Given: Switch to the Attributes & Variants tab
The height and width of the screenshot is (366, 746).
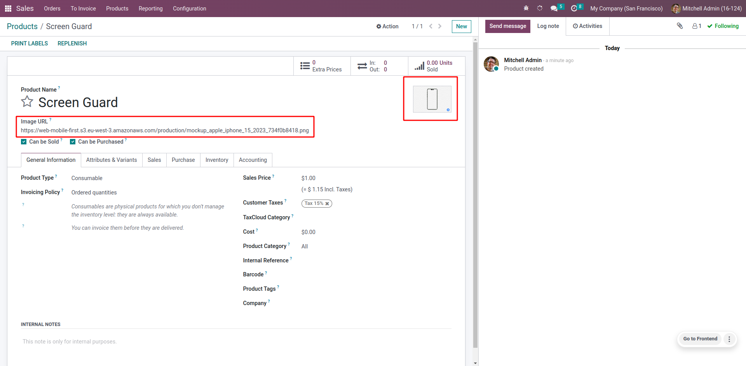Looking at the screenshot, I should coord(112,160).
